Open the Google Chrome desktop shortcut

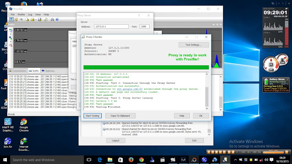(x=24, y=125)
